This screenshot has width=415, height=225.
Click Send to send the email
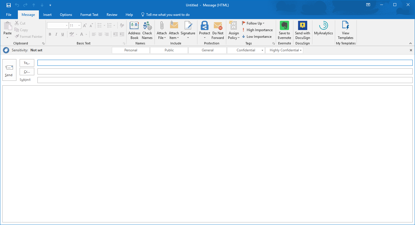(x=9, y=70)
